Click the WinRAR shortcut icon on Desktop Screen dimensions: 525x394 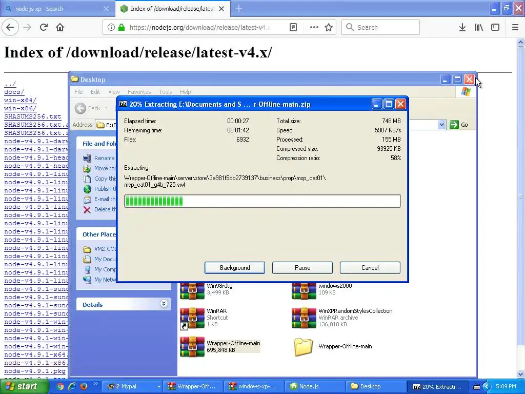point(192,318)
